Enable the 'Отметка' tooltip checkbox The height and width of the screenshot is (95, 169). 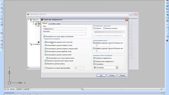[94, 28]
